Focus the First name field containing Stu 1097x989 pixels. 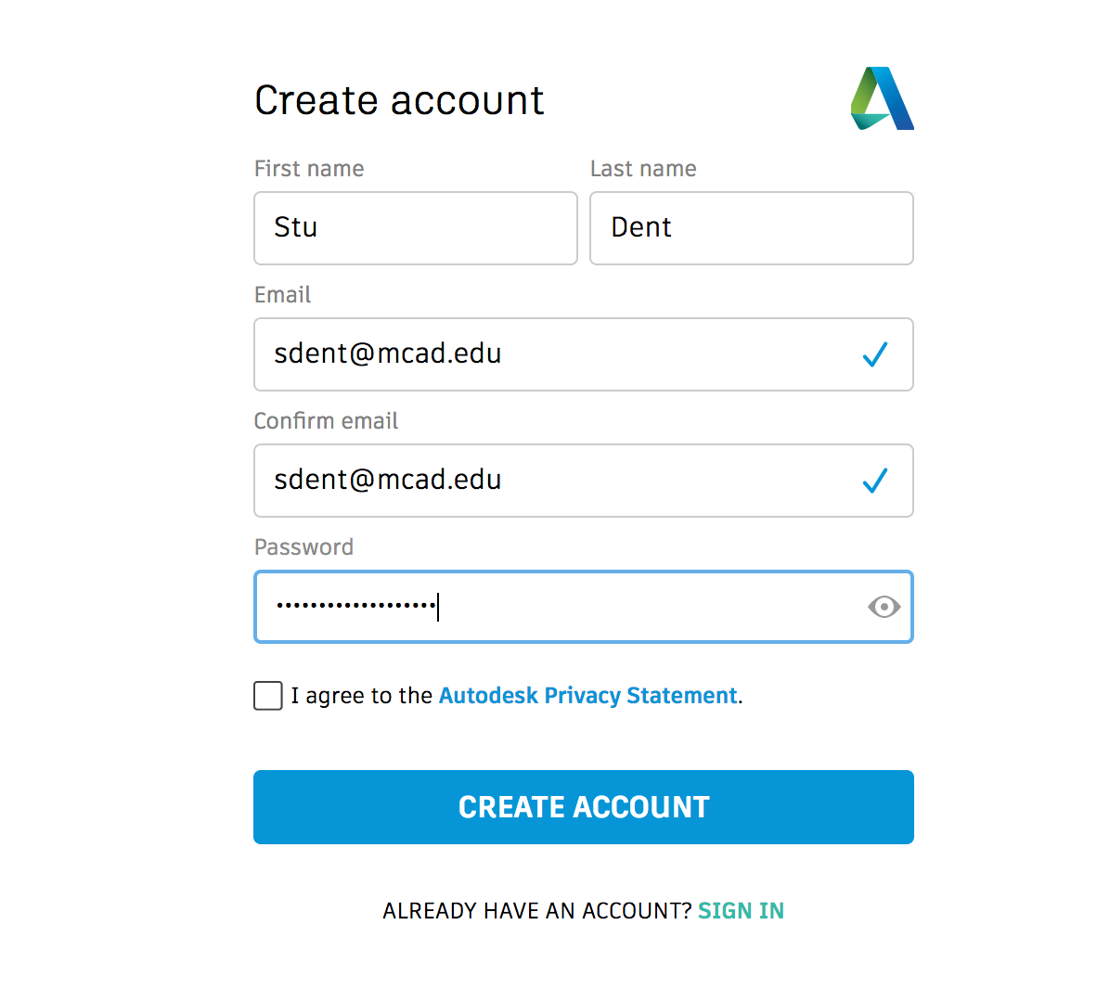pyautogui.click(x=416, y=228)
